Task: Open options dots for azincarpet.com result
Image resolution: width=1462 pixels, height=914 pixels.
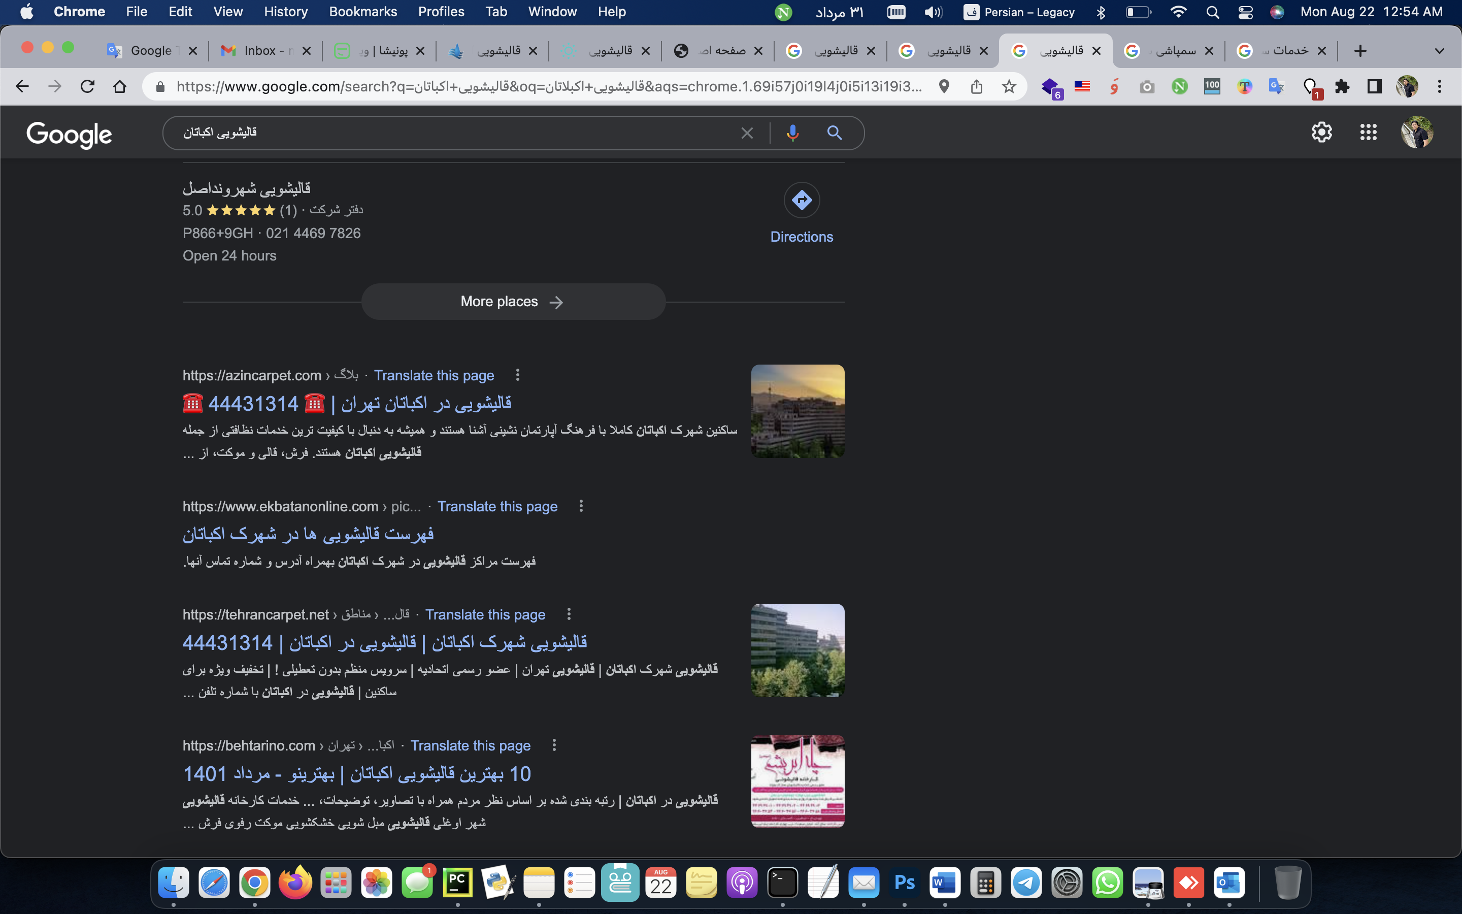Action: (518, 375)
